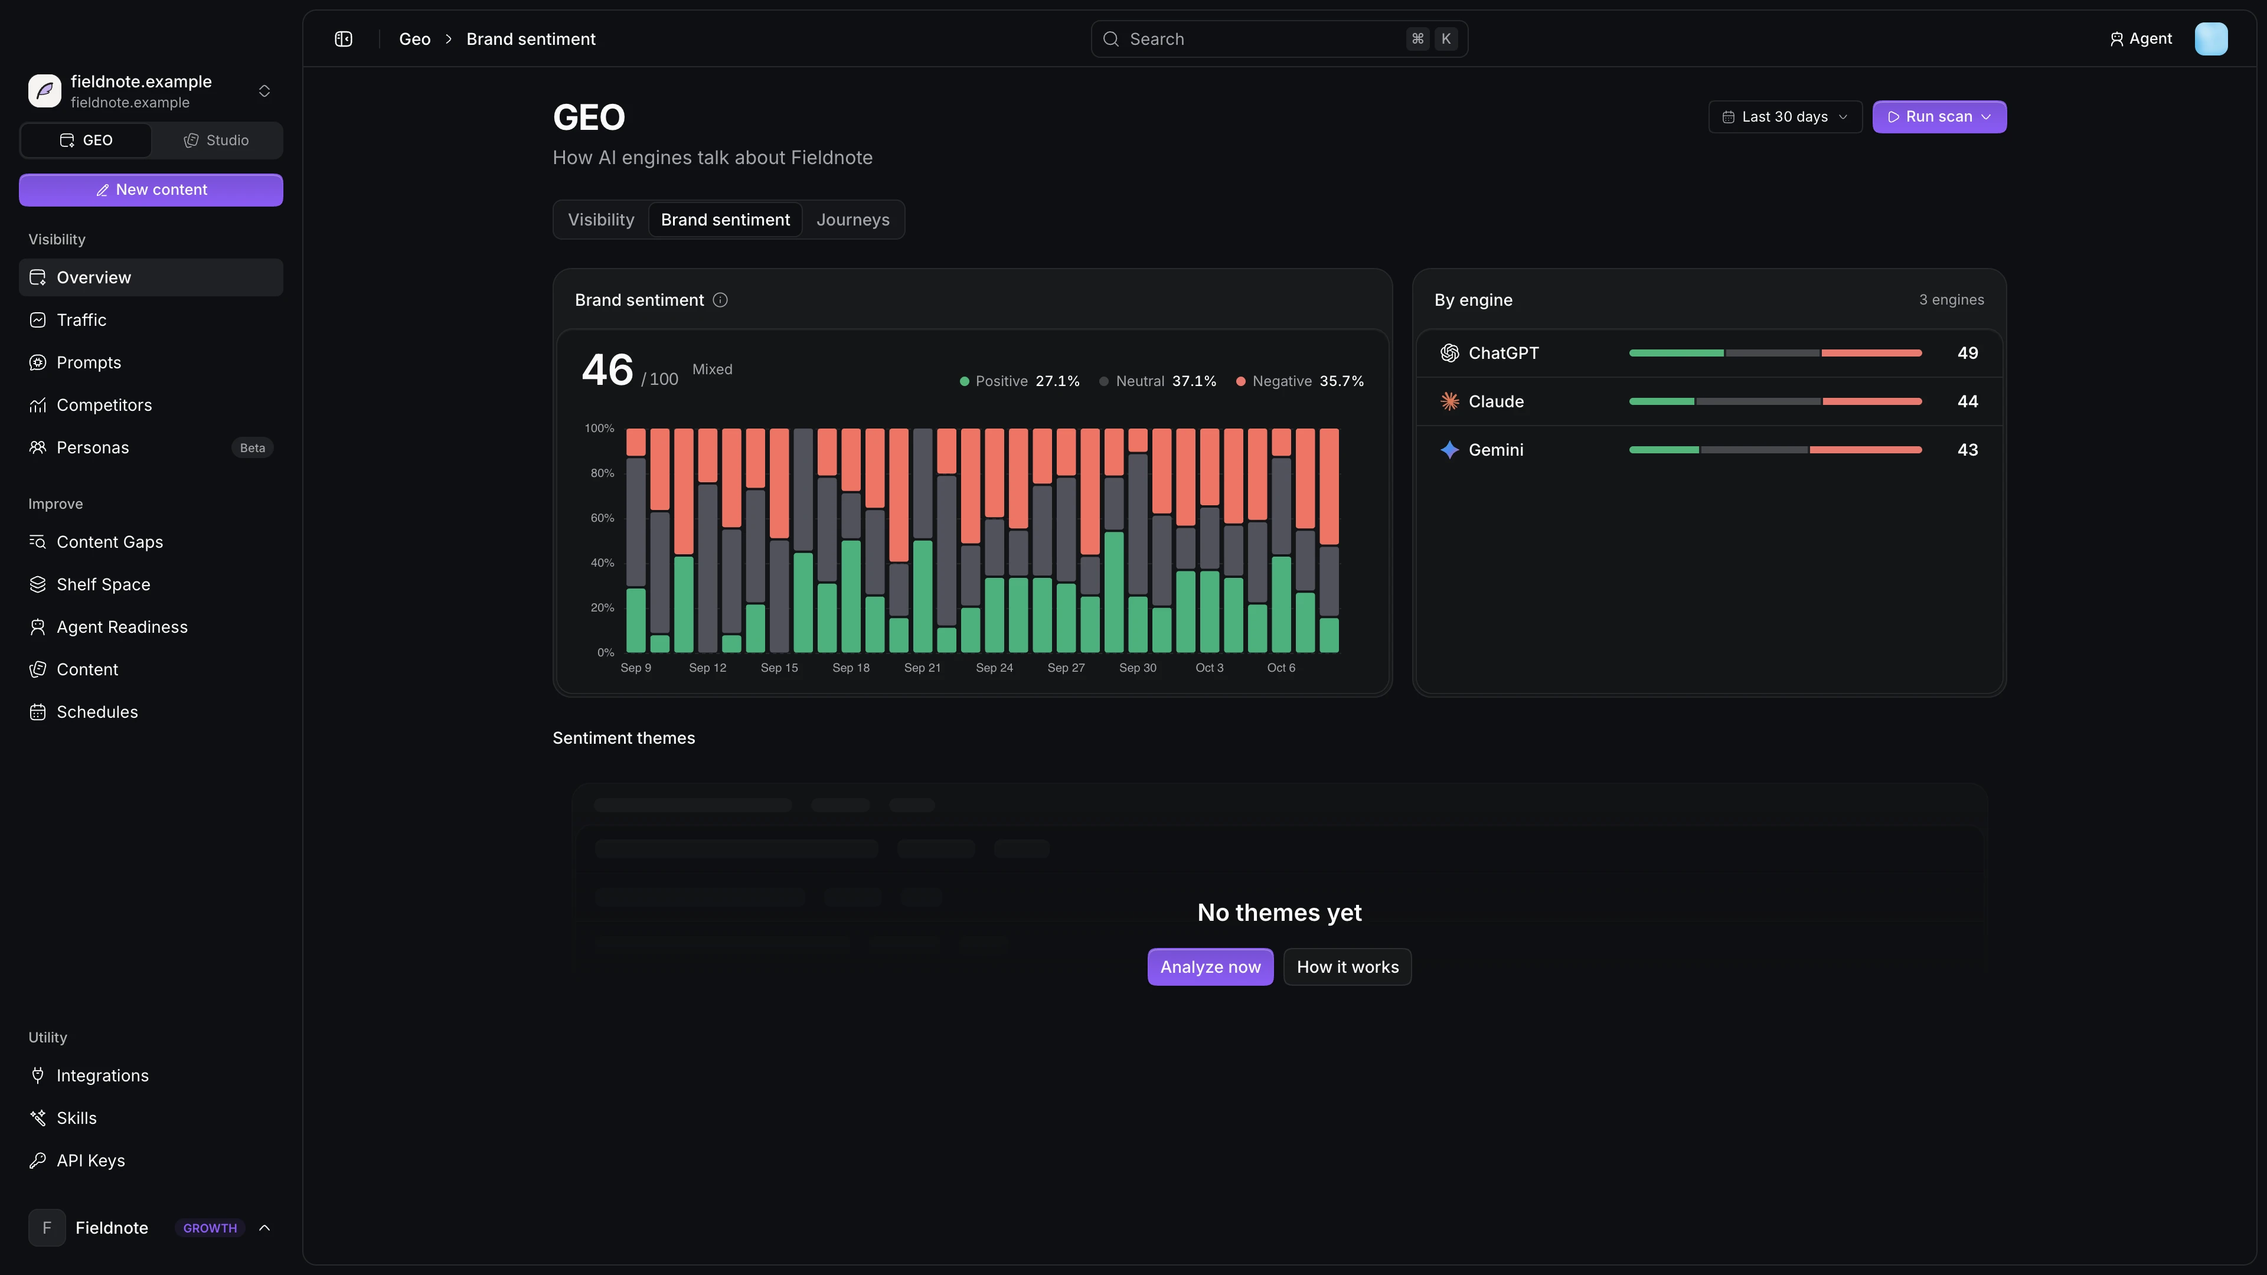The image size is (2267, 1275).
Task: Select the Gemini engine row
Action: pos(1709,450)
